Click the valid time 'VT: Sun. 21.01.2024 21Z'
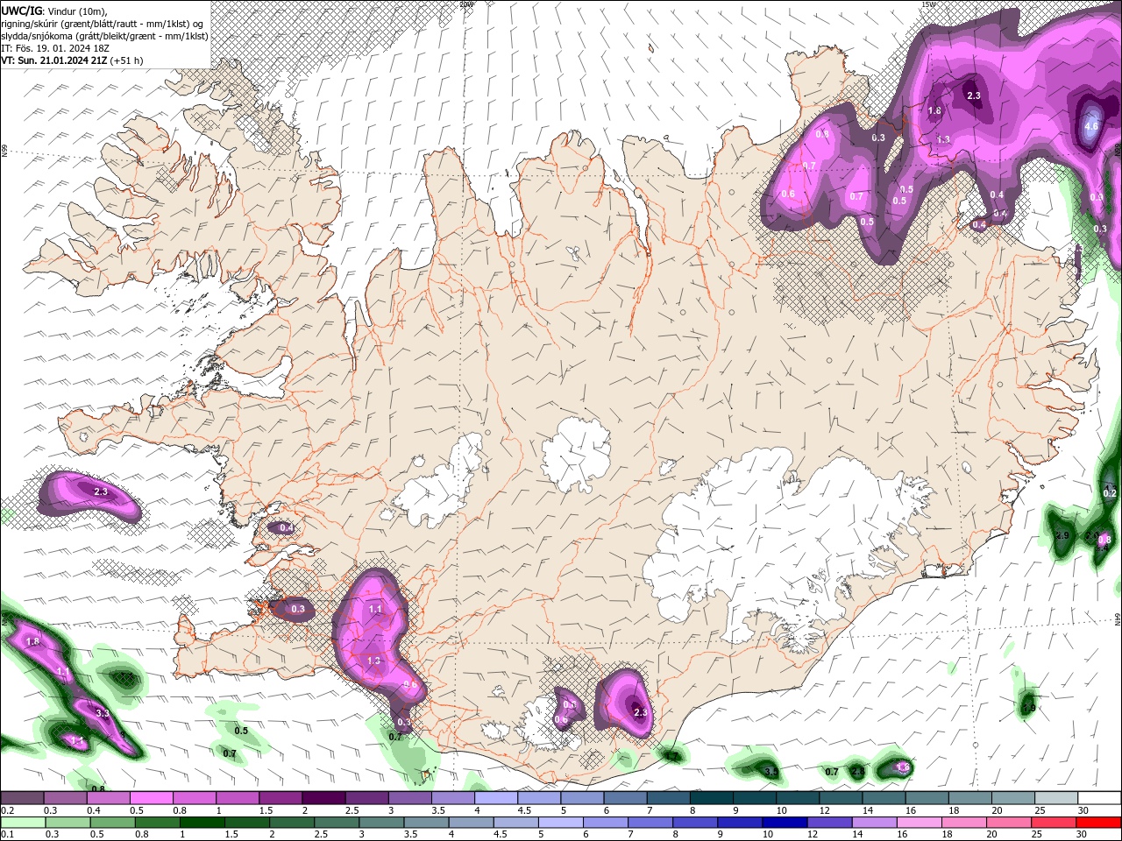Viewport: 1122px width, 841px height. coord(54,60)
